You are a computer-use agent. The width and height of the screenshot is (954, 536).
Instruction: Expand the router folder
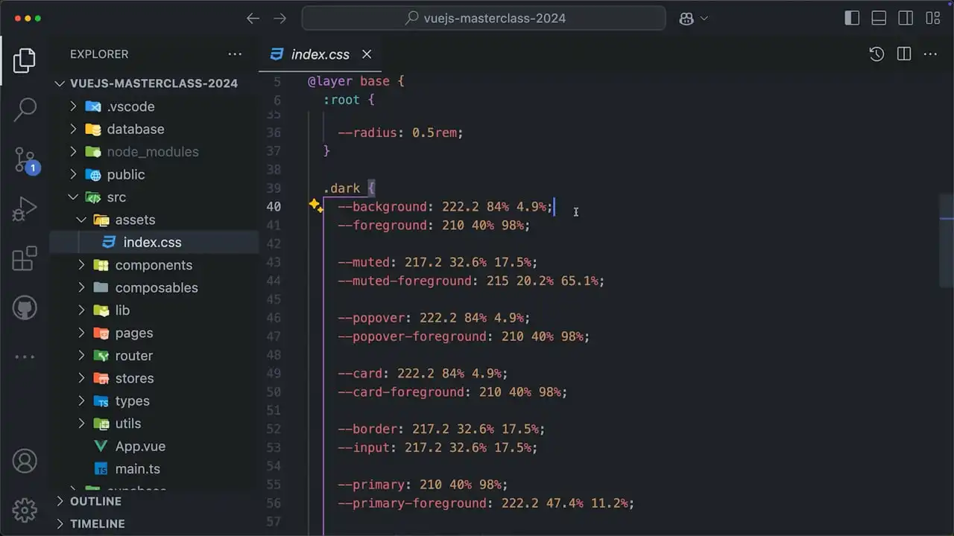tap(154, 356)
